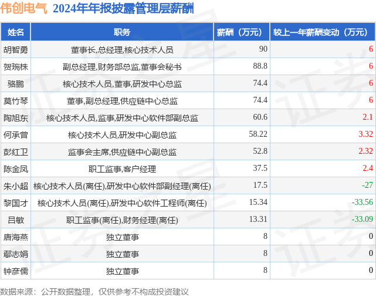The height and width of the screenshot is (297, 376).
Task: Select the name 何承曾
Action: (x=16, y=135)
